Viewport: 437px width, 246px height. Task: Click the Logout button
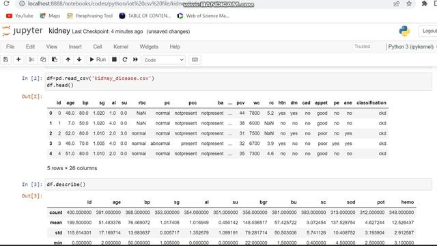[429, 31]
